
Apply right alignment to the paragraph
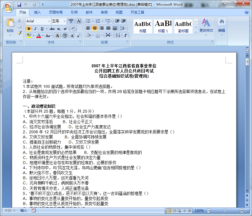pyautogui.click(x=102, y=28)
